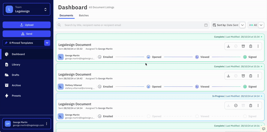Click the 'In Progress' status label
The width and height of the screenshot is (267, 132).
[218, 96]
